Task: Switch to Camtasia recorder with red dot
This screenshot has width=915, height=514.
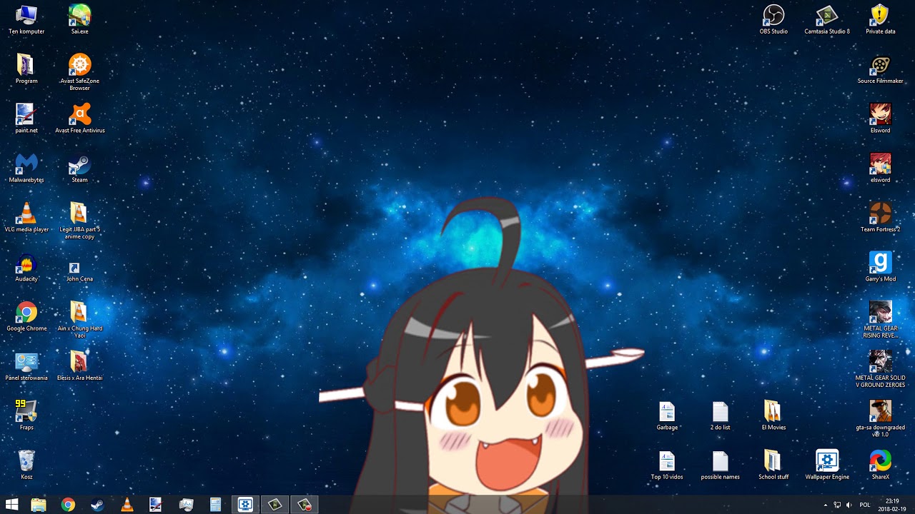Action: [x=305, y=505]
